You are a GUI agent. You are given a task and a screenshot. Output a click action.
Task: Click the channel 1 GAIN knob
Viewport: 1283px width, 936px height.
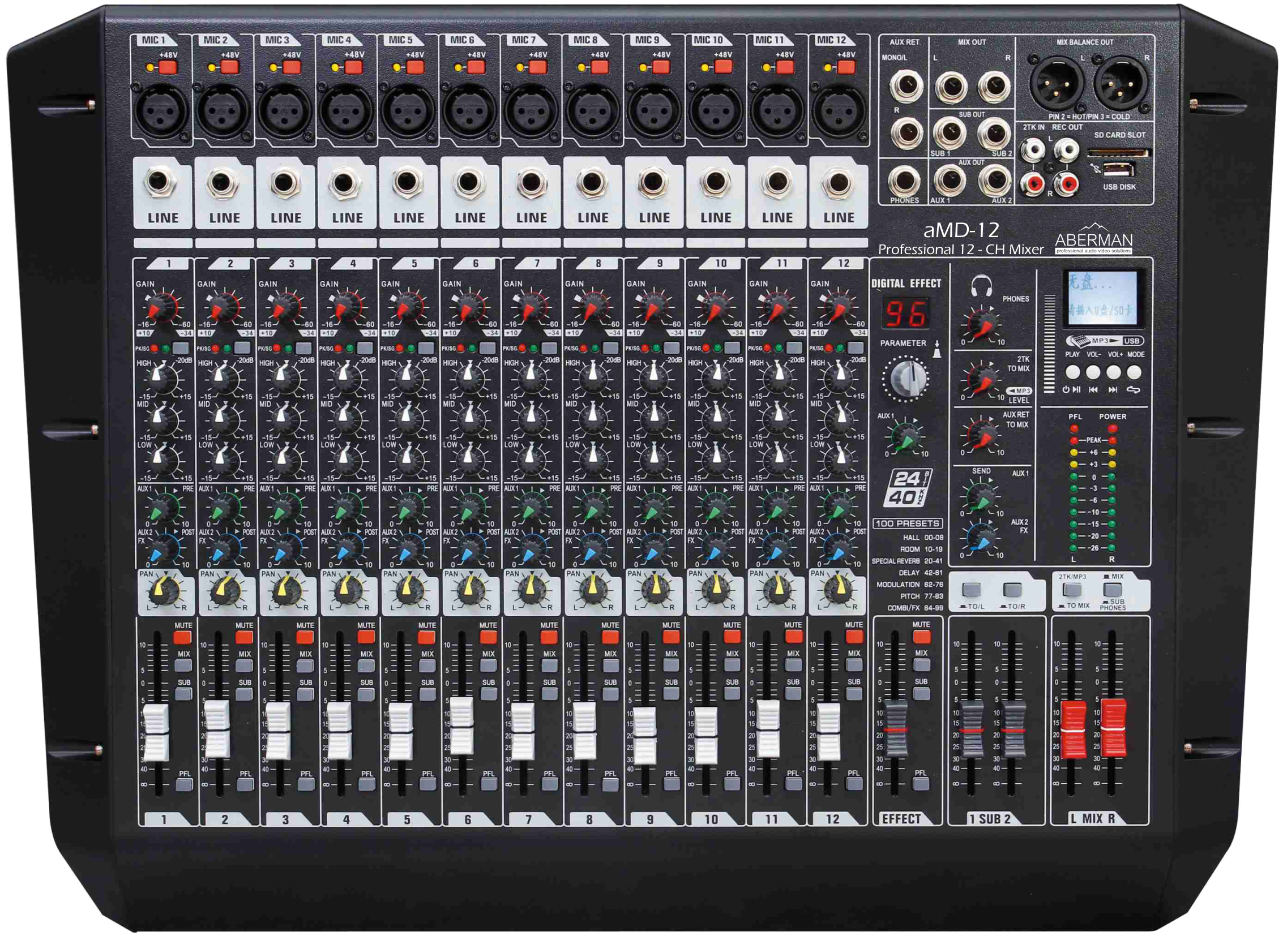(x=161, y=308)
